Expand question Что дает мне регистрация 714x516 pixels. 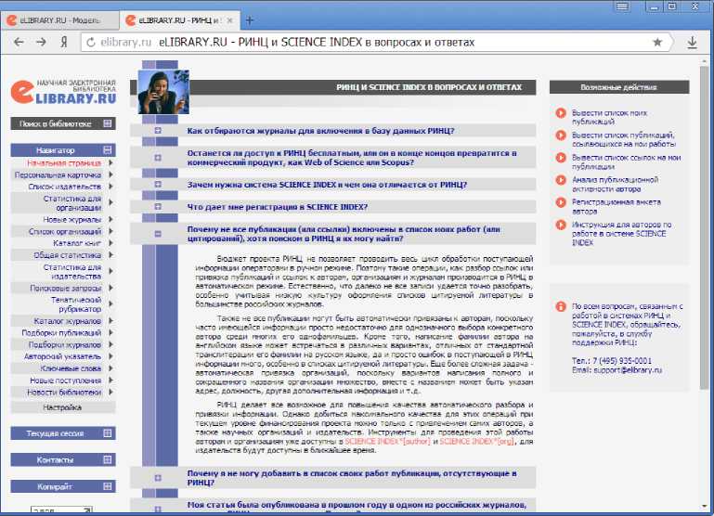pyautogui.click(x=158, y=207)
